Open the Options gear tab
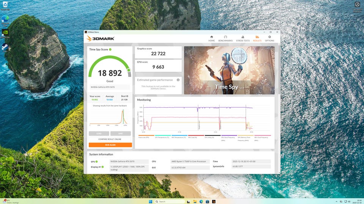 269,38
